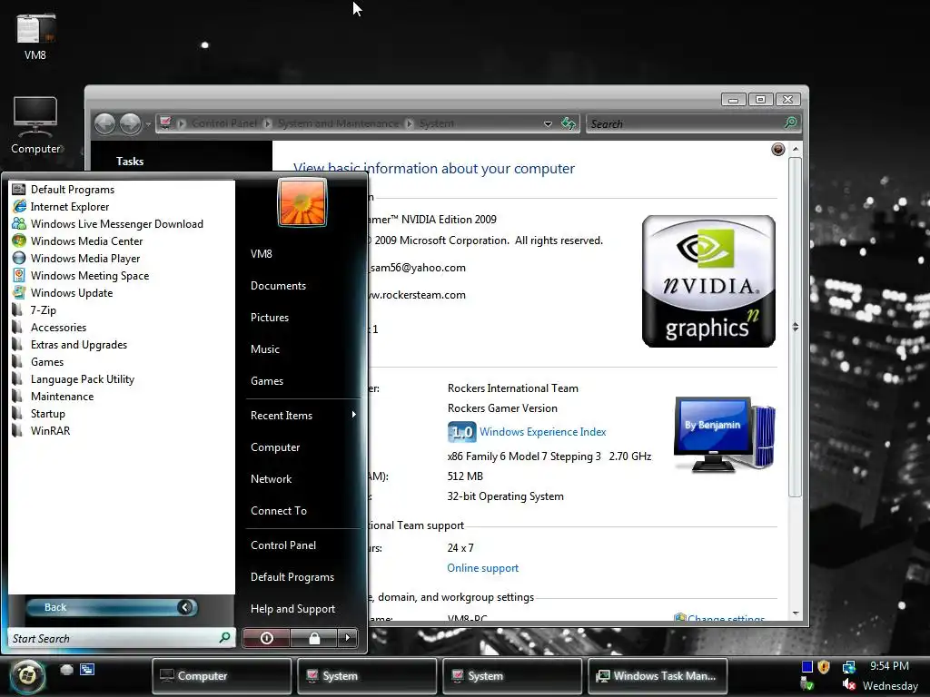The width and height of the screenshot is (930, 697).
Task: Click the muted volume tray icon
Action: click(x=849, y=685)
